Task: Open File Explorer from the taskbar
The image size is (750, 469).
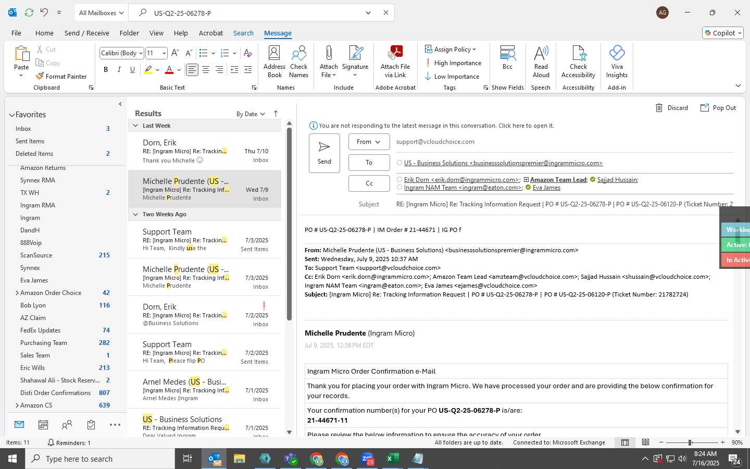Action: [x=240, y=459]
